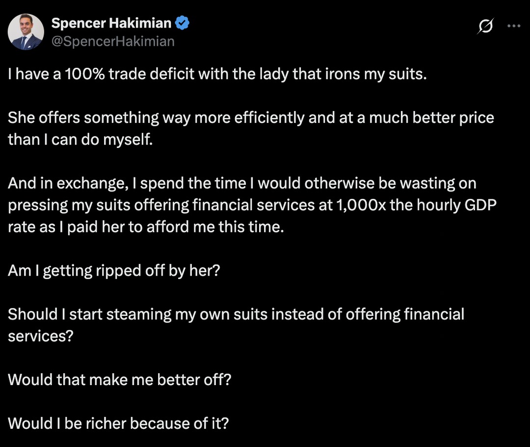Click the paragraph starting "Should I start steaming"
This screenshot has width=530, height=447.
[x=236, y=325]
